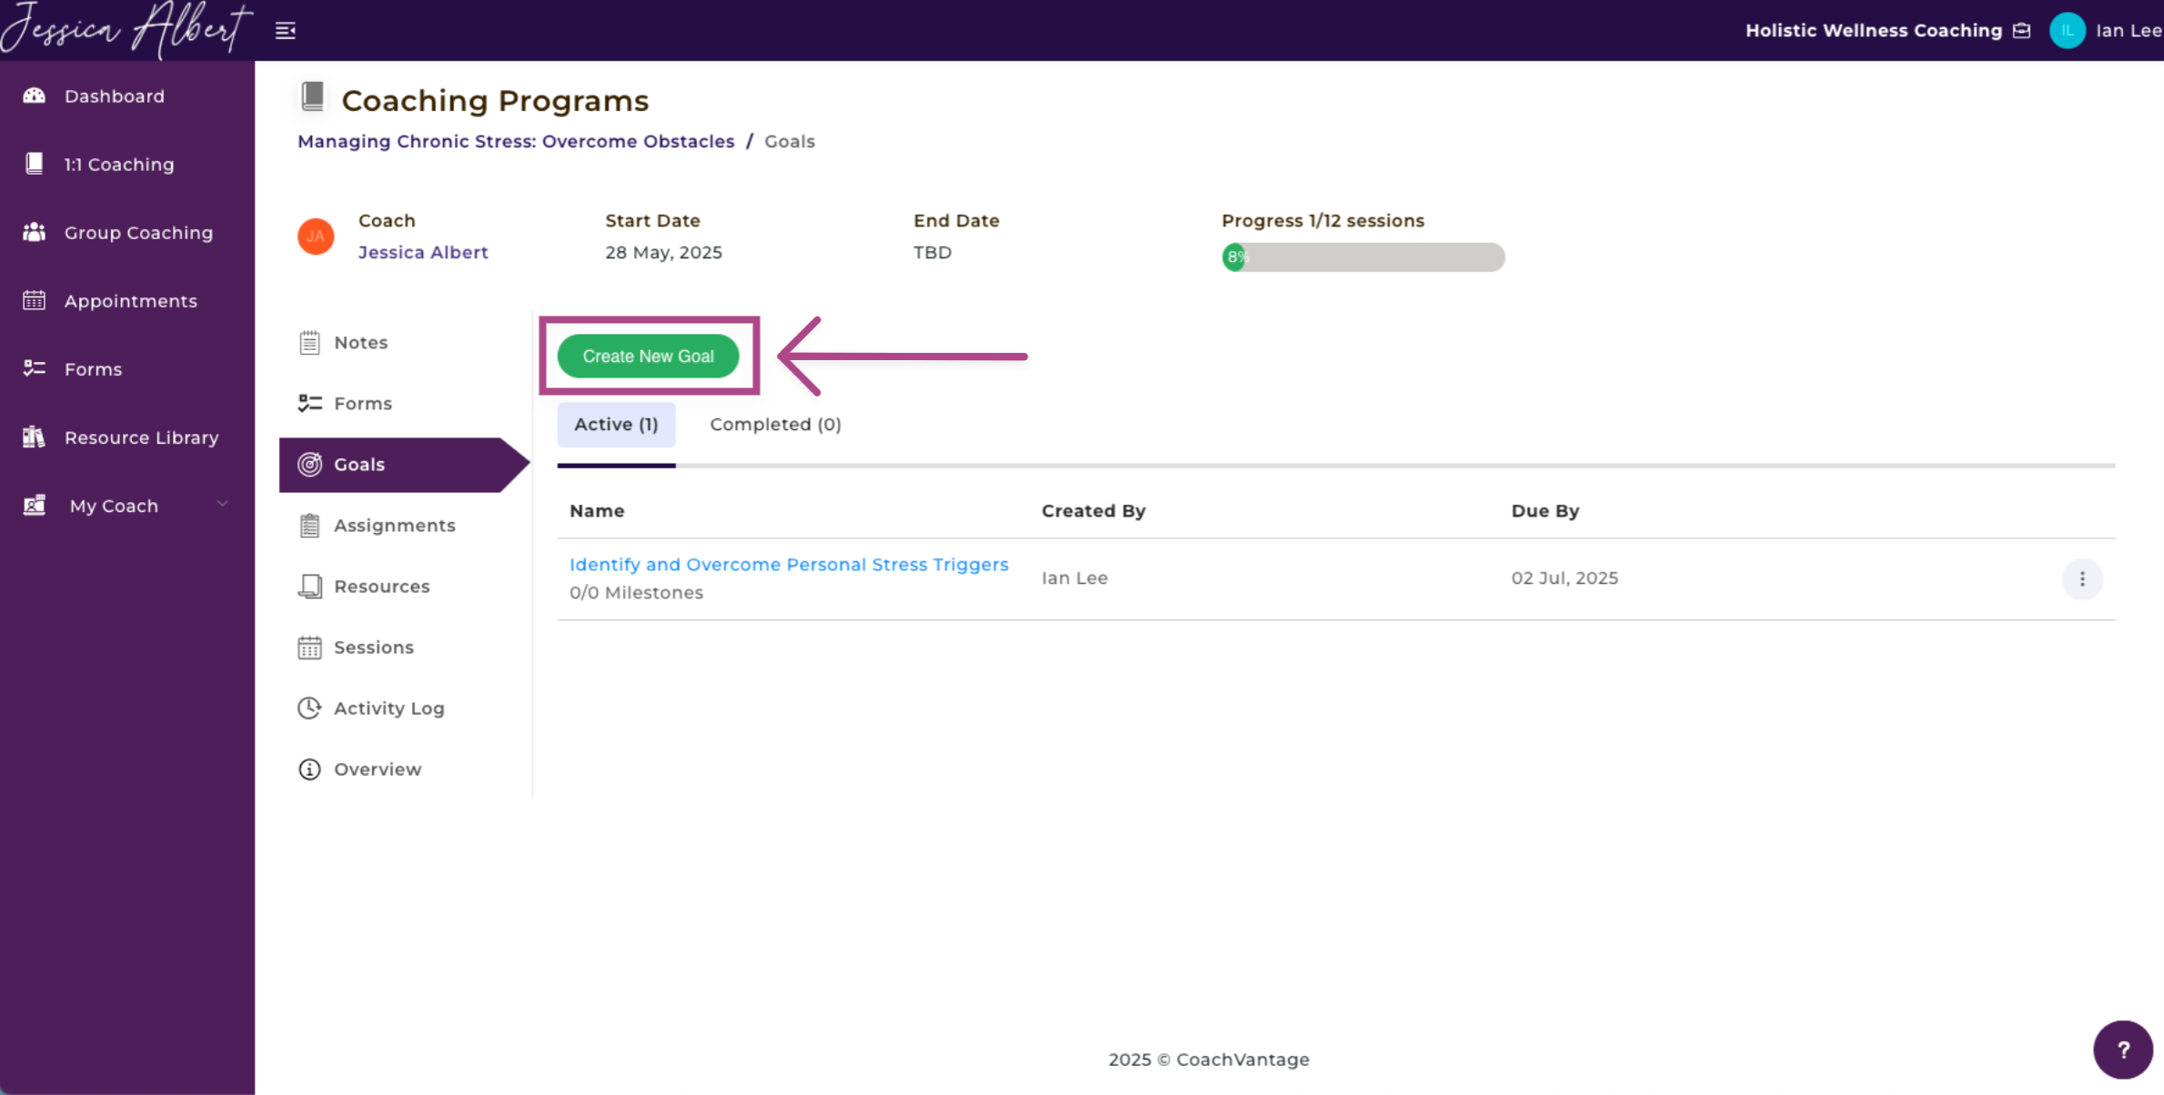The width and height of the screenshot is (2164, 1095).
Task: Go to 1:1 Coaching
Action: [119, 164]
